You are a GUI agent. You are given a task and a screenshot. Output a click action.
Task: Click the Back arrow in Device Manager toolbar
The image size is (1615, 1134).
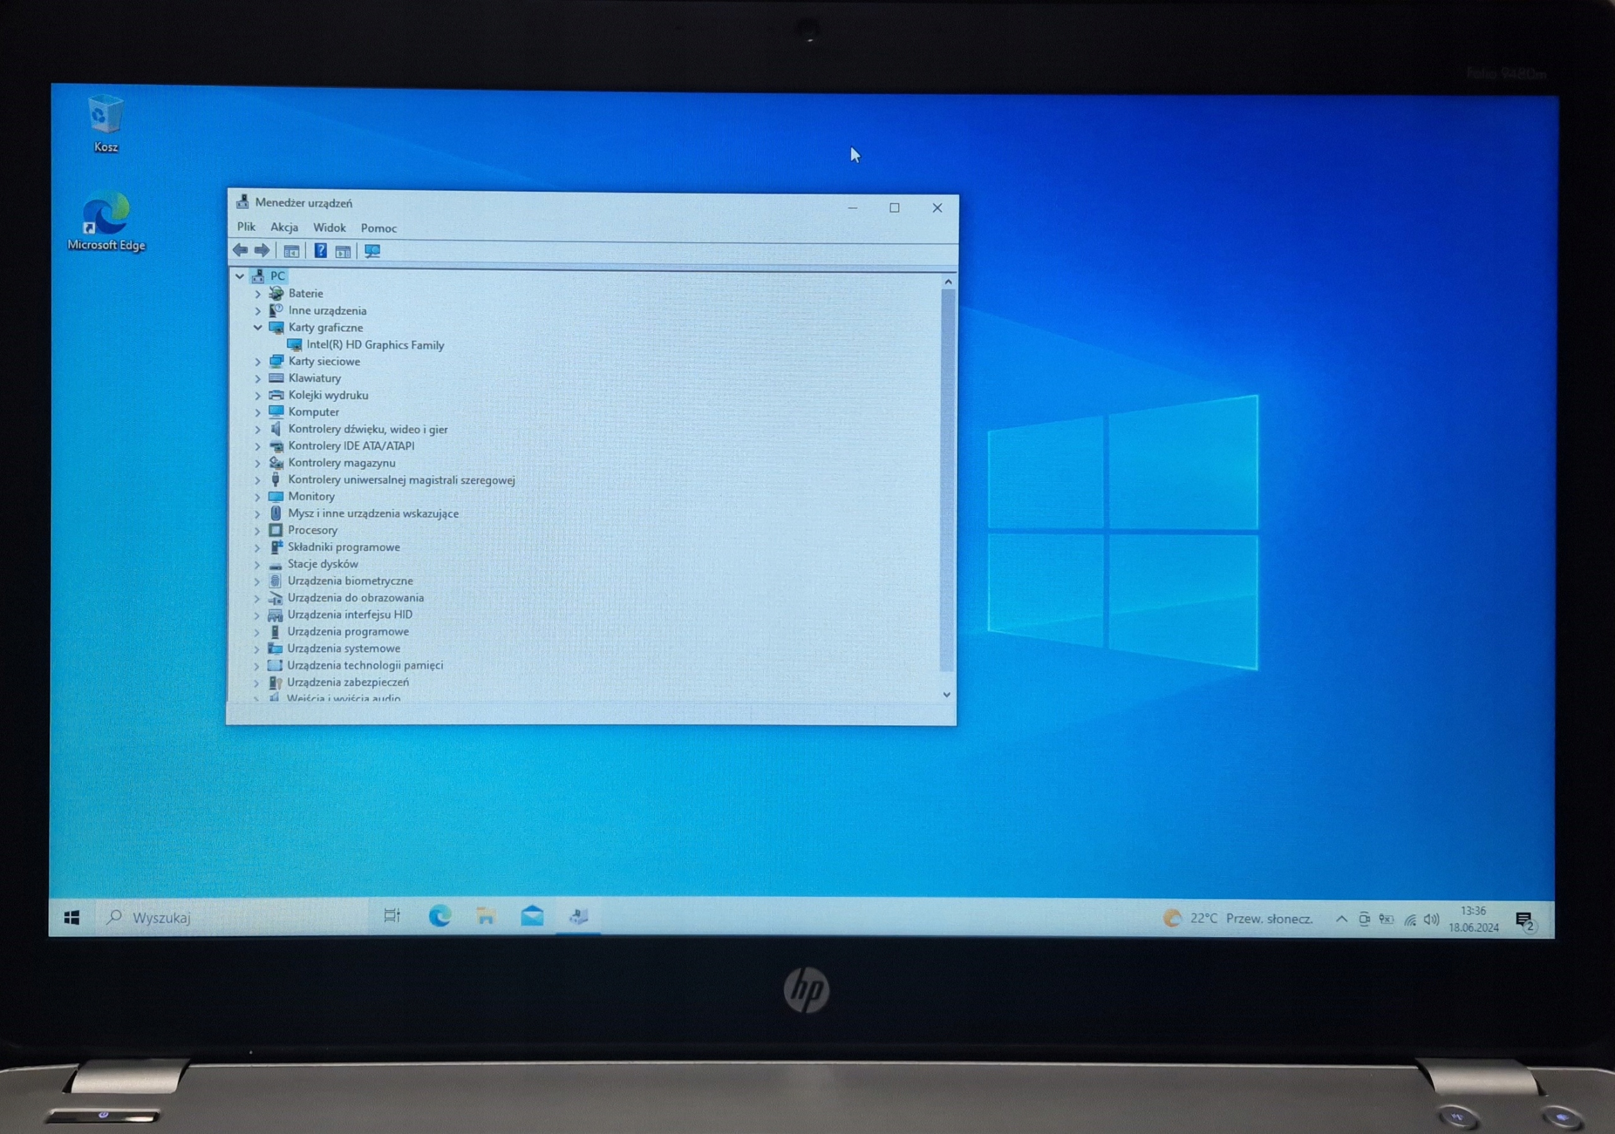pos(240,250)
